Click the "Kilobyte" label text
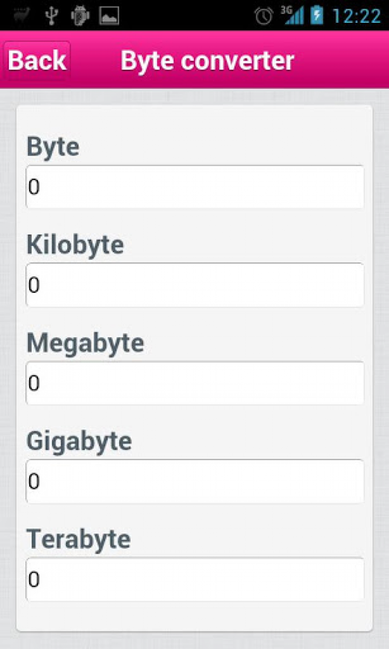The width and height of the screenshot is (389, 649). (x=75, y=245)
